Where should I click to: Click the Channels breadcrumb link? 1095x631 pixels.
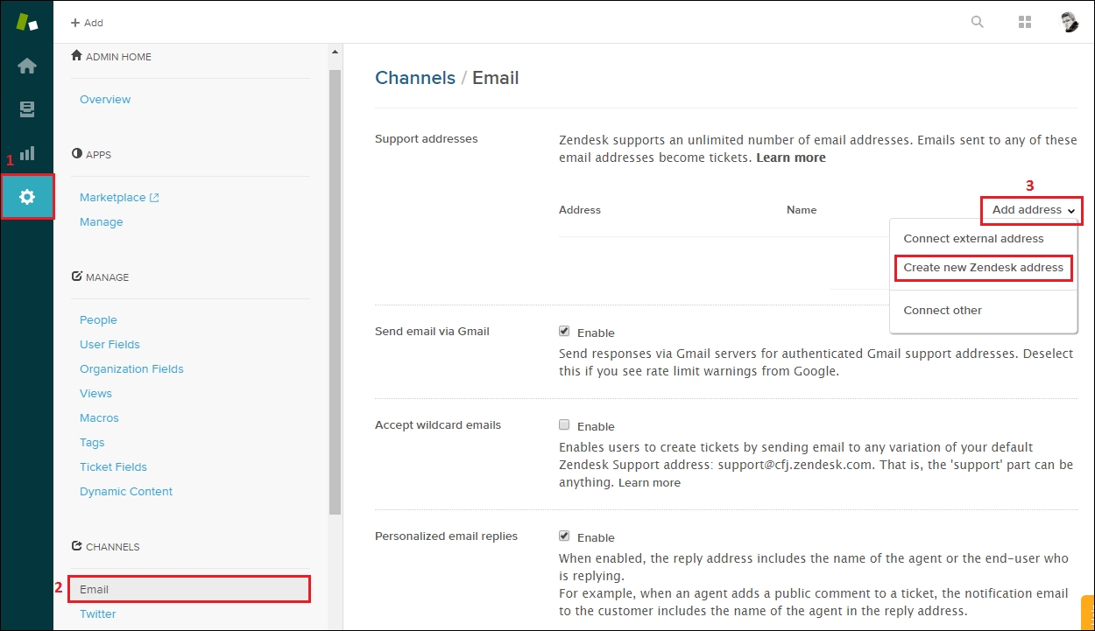click(x=415, y=78)
